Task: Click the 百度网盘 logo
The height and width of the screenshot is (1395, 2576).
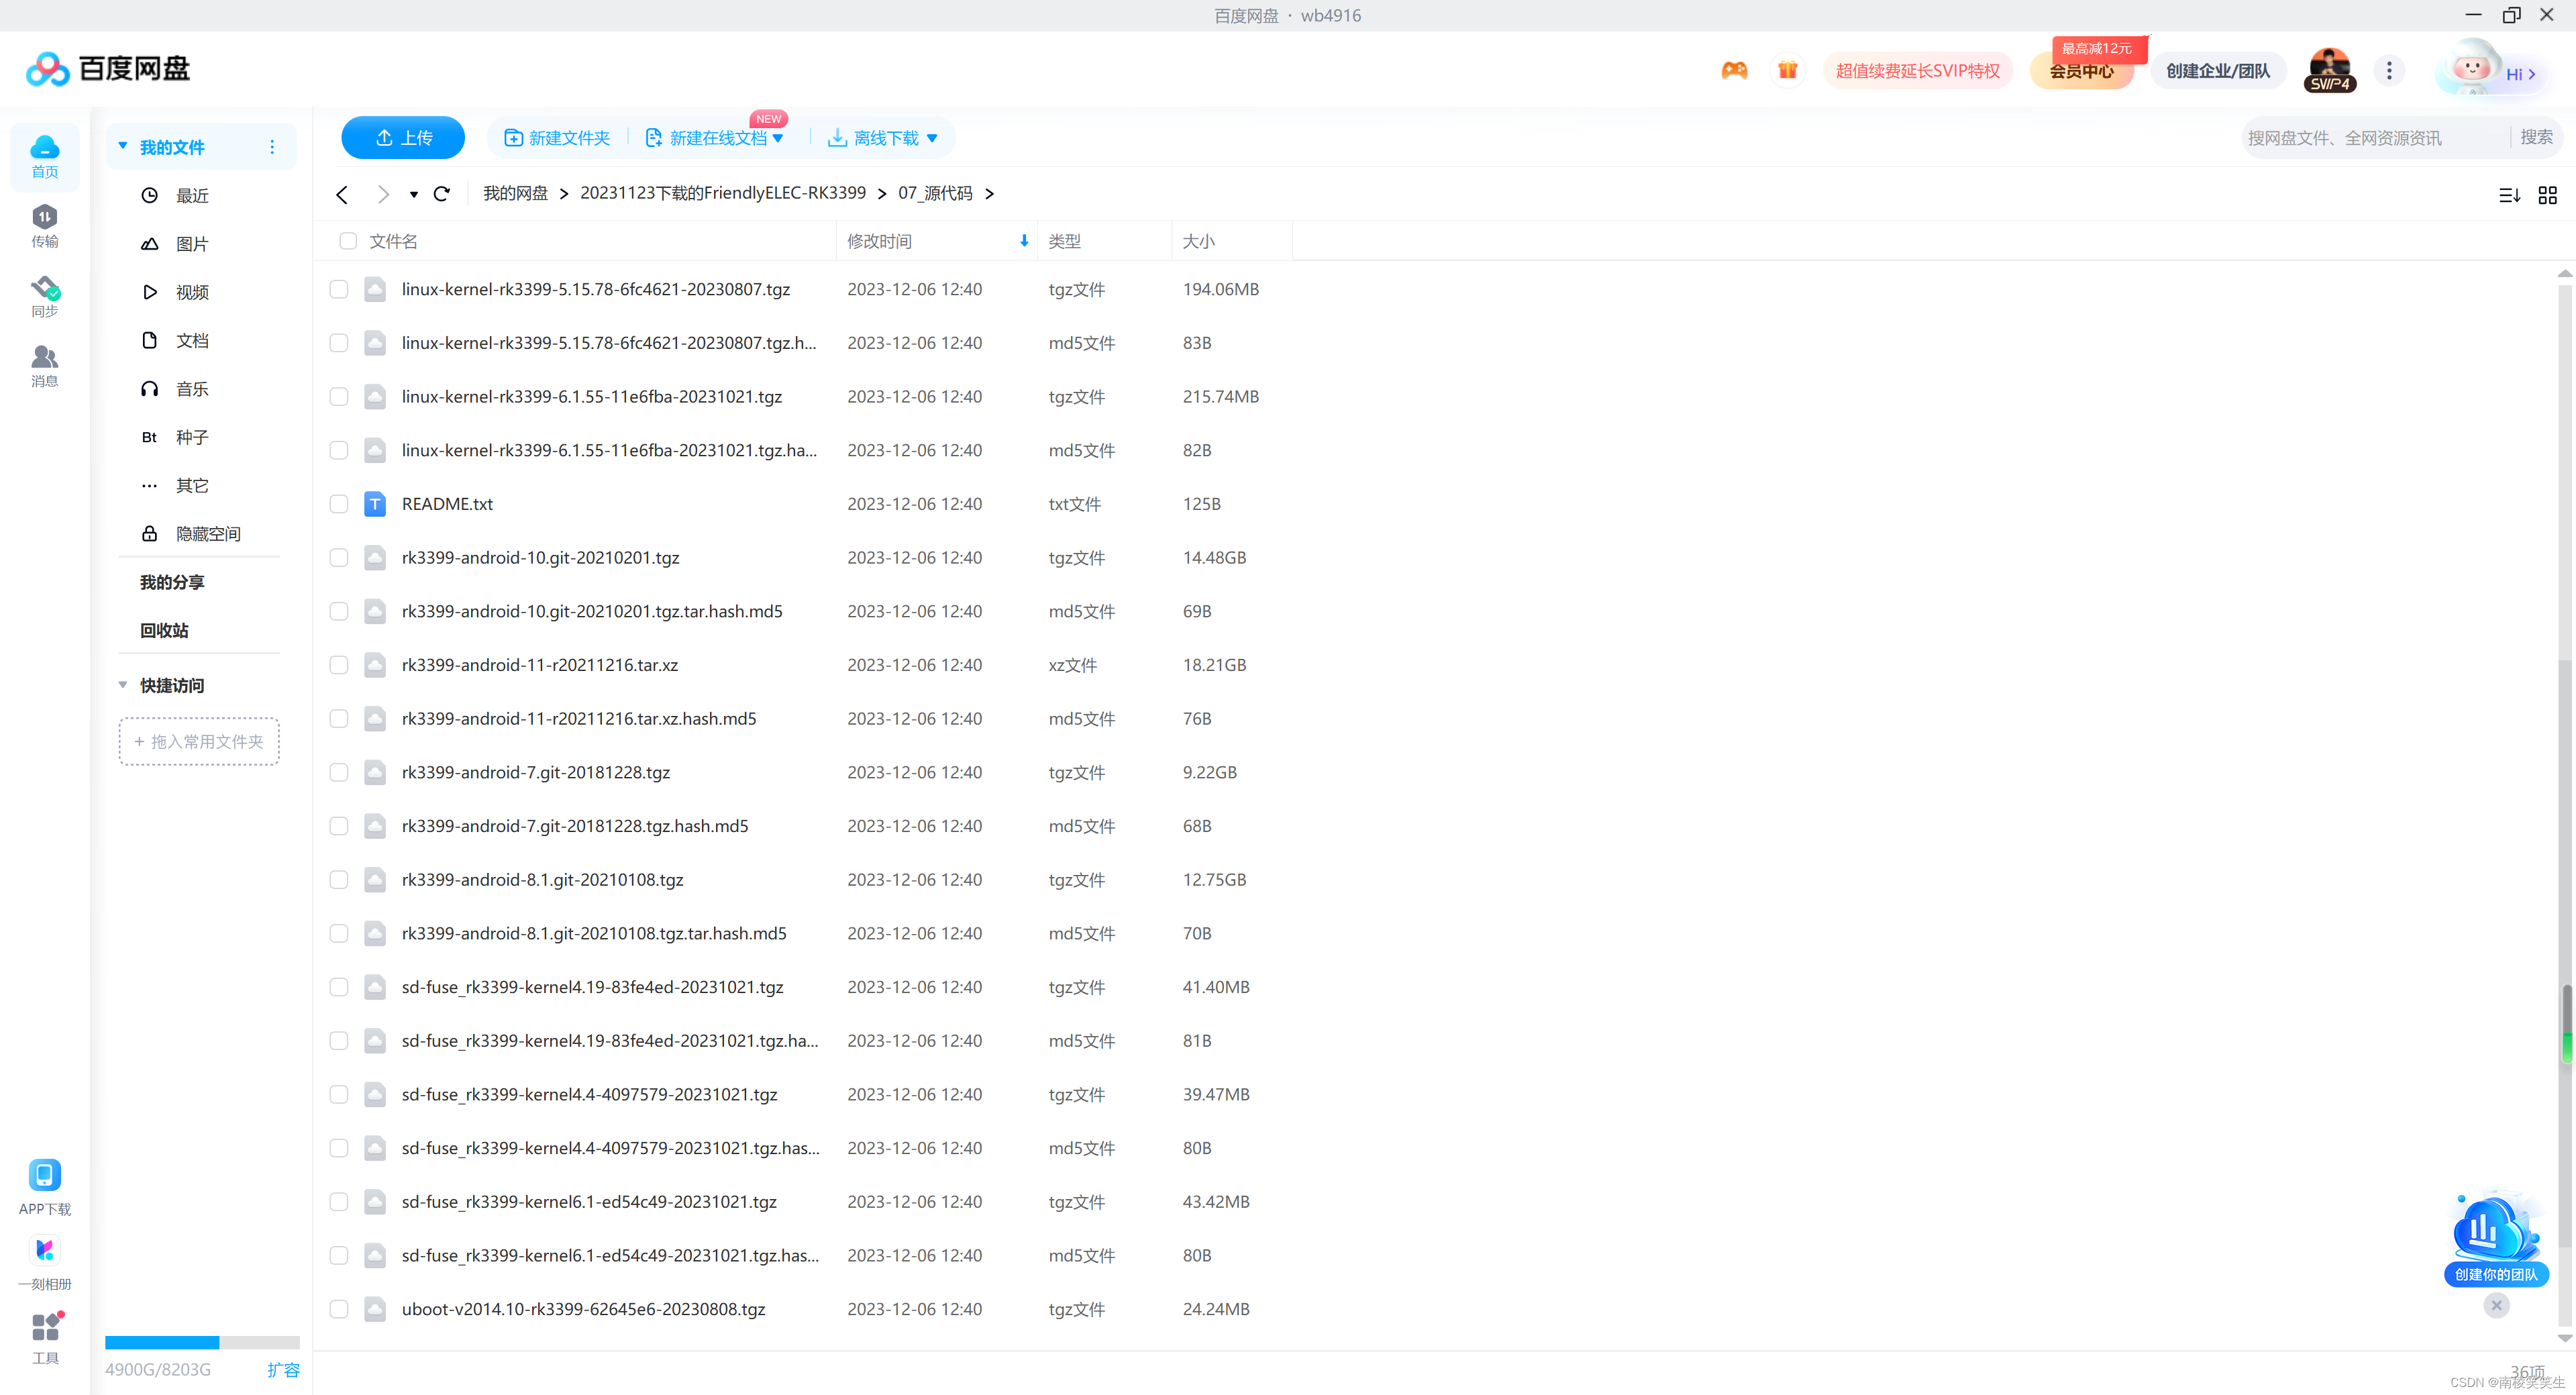Action: point(108,69)
